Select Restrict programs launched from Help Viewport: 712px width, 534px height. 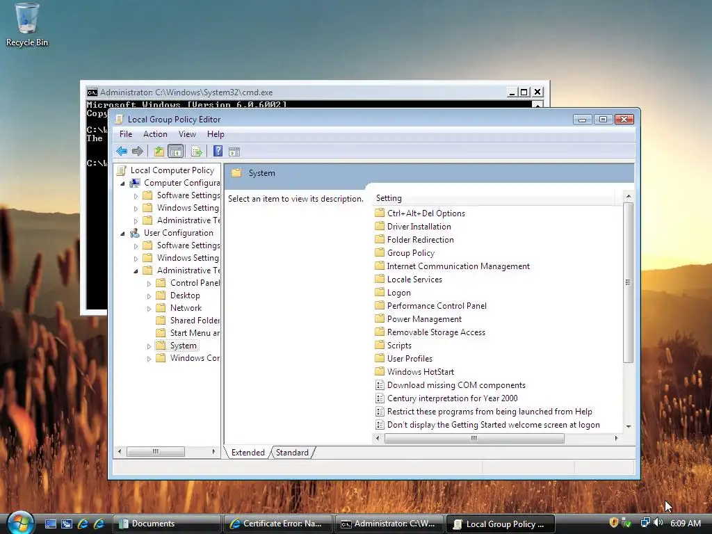(x=484, y=412)
